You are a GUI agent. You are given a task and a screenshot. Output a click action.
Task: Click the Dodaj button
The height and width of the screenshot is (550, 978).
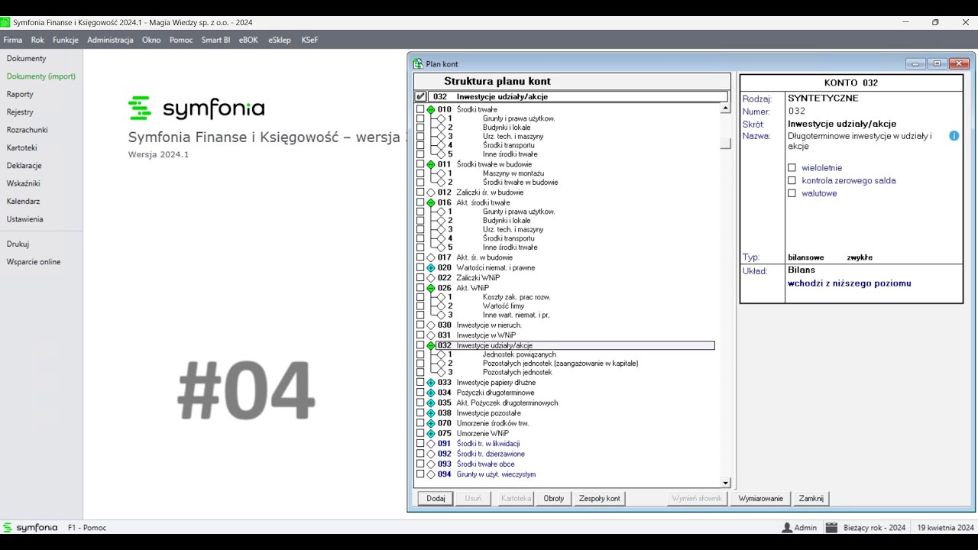436,499
